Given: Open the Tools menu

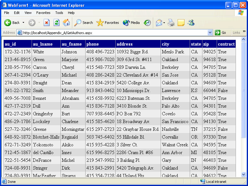Looking at the screenshot, I should [59, 13].
